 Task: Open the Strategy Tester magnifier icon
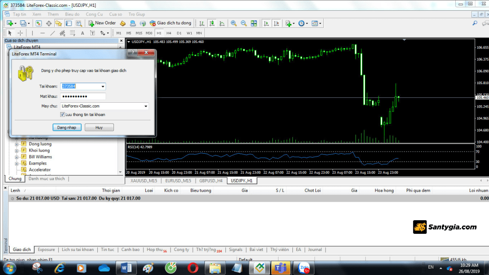(79, 23)
